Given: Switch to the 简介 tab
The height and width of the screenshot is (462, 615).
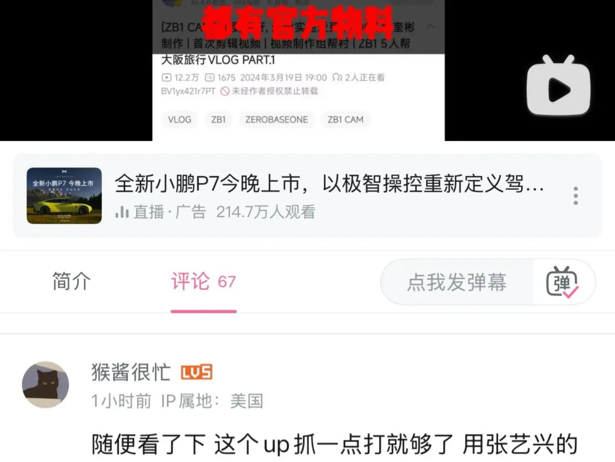Looking at the screenshot, I should click(71, 282).
